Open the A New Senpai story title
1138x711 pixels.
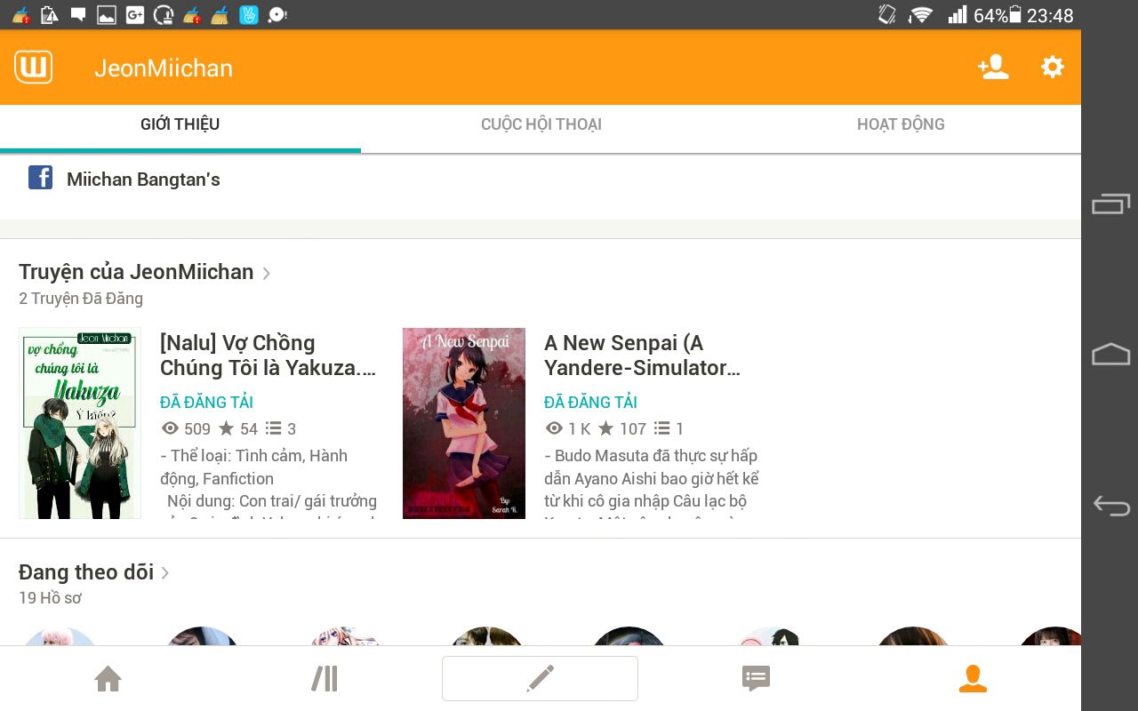tap(641, 355)
